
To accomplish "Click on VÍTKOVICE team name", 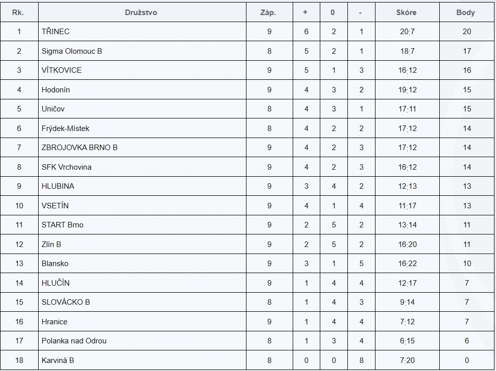I will pyautogui.click(x=62, y=70).
